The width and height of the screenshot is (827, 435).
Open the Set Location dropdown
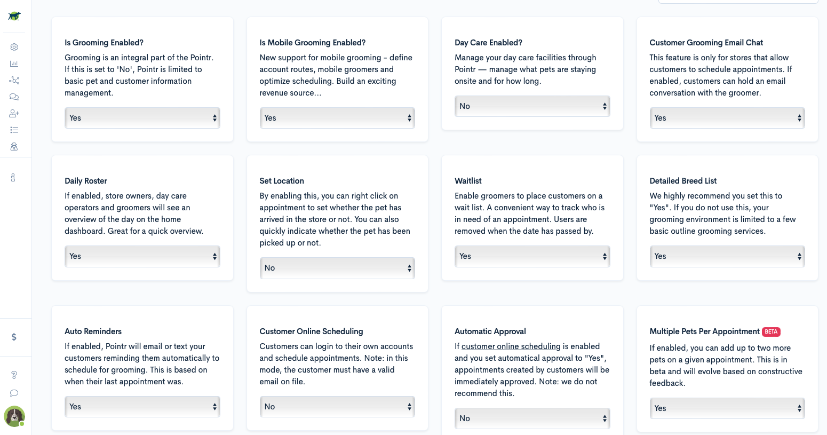pyautogui.click(x=337, y=268)
